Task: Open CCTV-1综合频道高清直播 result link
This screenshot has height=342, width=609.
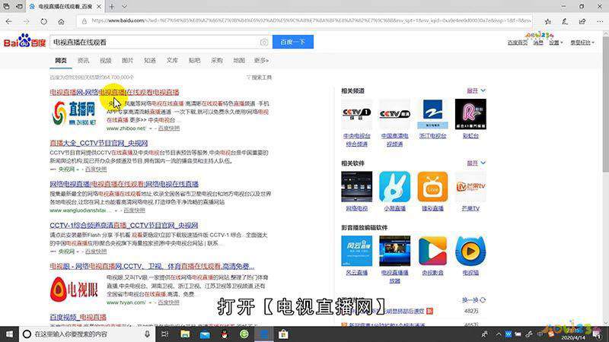Action: click(x=124, y=225)
